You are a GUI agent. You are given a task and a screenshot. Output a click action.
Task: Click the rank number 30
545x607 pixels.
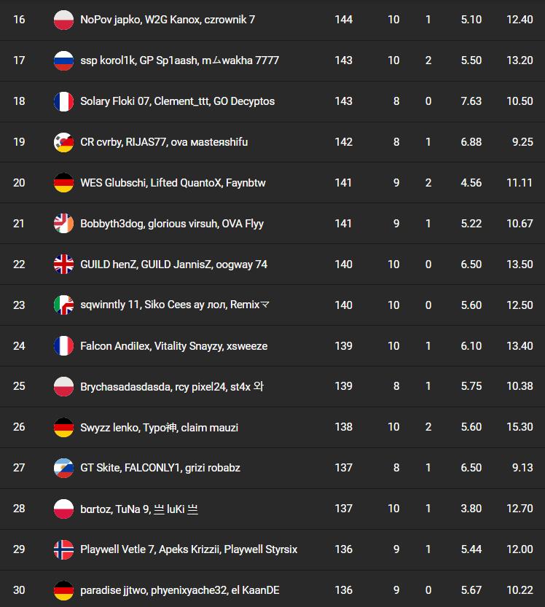pyautogui.click(x=19, y=590)
